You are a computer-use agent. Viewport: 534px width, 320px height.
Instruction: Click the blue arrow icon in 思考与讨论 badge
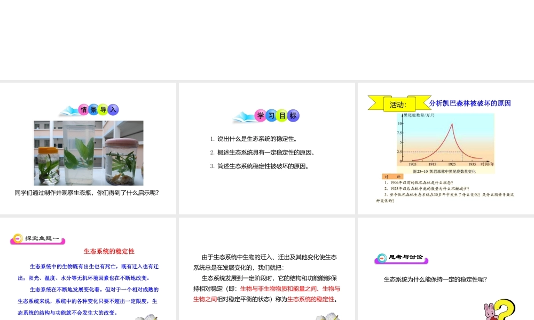click(382, 258)
